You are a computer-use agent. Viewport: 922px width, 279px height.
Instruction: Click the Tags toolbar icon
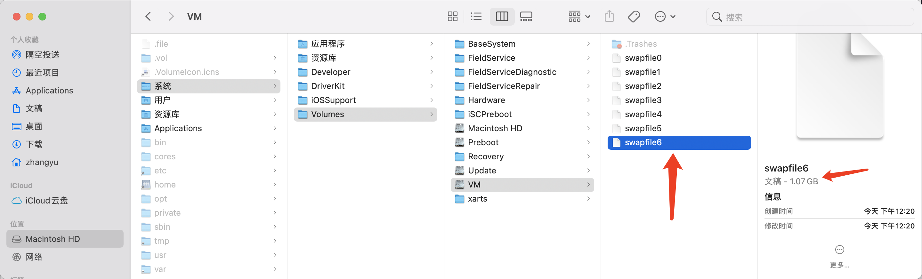coord(634,16)
